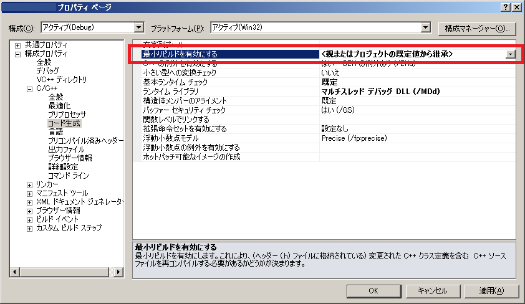Click the 構成マネージャー button
The width and height of the screenshot is (525, 304).
(x=477, y=29)
